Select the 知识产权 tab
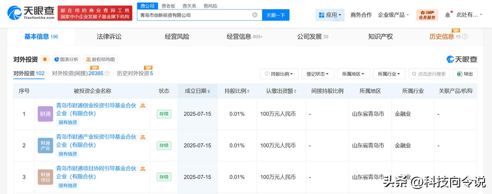This screenshot has width=492, height=194. pyautogui.click(x=381, y=36)
